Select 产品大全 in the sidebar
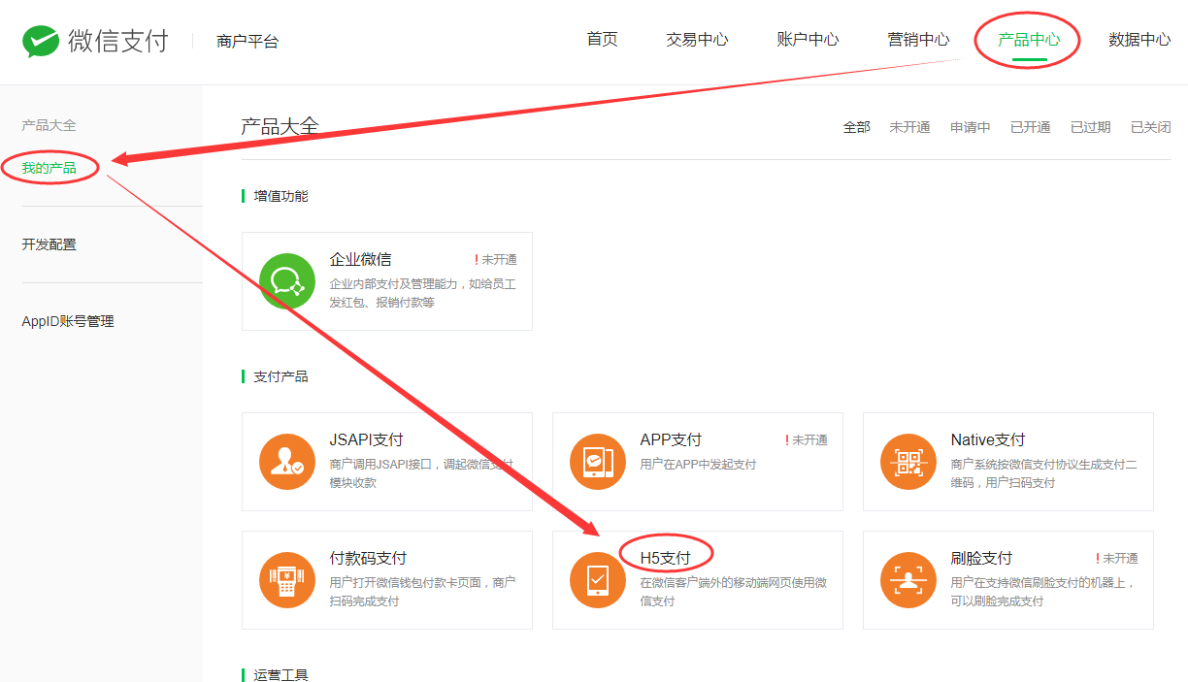Viewport: 1188px width, 682px height. click(49, 125)
